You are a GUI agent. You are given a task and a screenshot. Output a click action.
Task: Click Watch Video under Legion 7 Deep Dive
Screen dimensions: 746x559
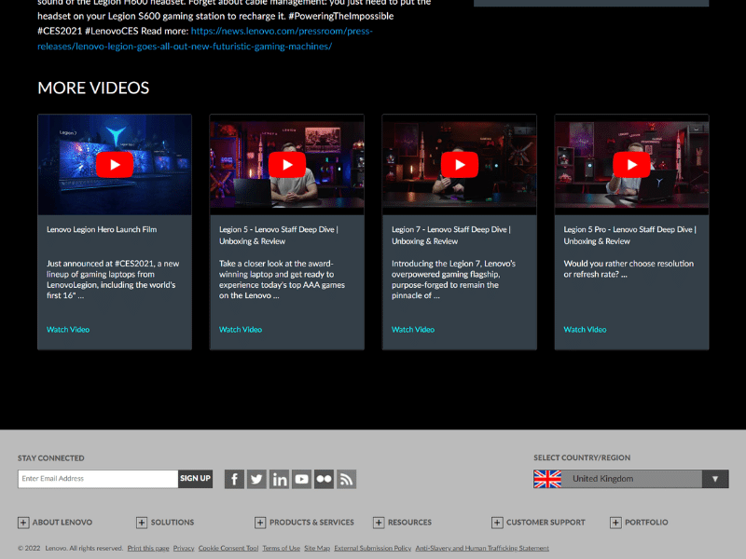(413, 330)
